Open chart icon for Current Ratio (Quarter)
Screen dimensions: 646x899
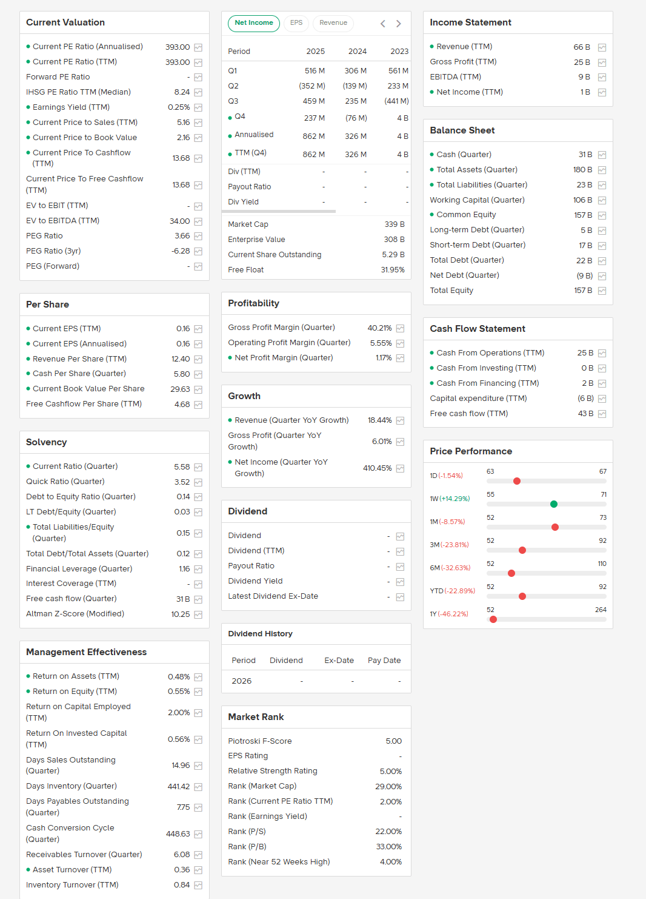coord(198,467)
